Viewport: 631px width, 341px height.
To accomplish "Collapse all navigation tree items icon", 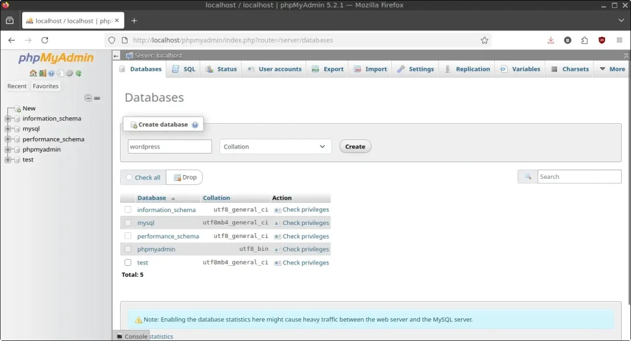I will [x=88, y=98].
